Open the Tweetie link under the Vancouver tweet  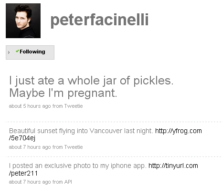74,147
